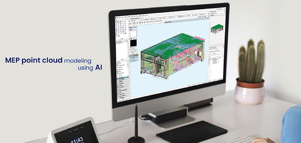Select the Building Shell tool set

pyautogui.click(x=122, y=80)
